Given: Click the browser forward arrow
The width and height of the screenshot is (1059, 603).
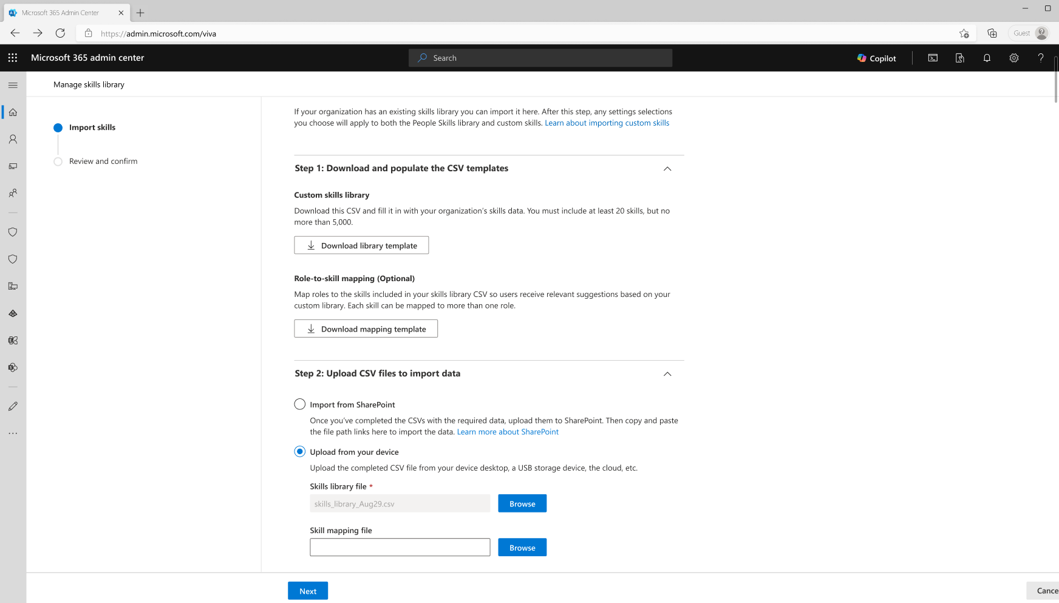Looking at the screenshot, I should 38,33.
